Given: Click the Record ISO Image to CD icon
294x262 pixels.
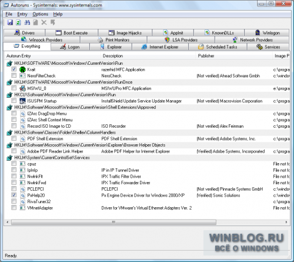Looking at the screenshot, I should [22, 126].
